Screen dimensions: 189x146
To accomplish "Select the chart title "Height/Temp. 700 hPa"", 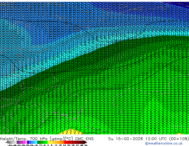I will point(24,139).
